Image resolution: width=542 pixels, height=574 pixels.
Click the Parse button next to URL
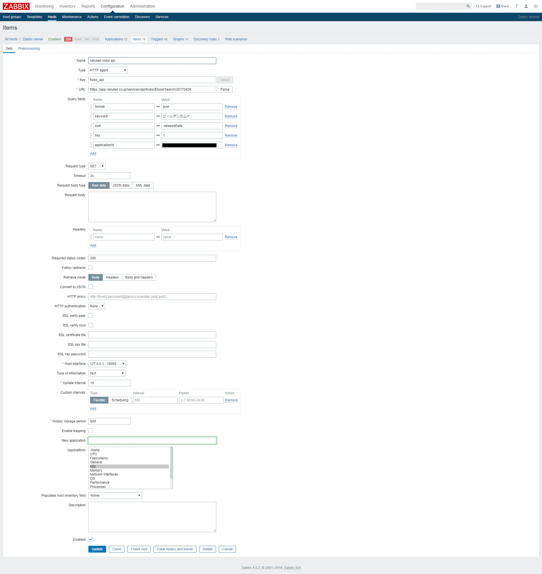point(225,89)
